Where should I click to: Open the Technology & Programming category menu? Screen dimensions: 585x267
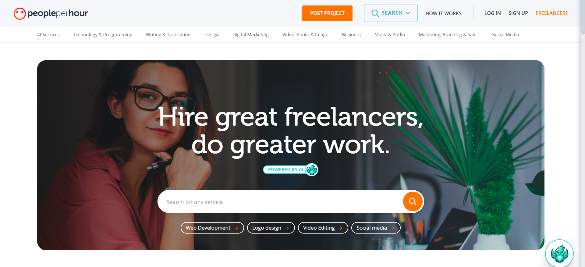tap(103, 34)
